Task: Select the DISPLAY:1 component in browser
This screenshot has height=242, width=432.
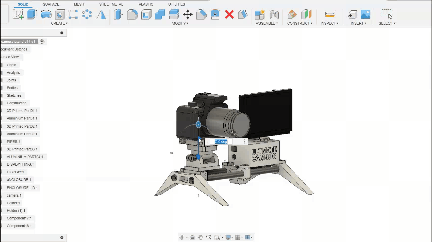Action: [15, 172]
